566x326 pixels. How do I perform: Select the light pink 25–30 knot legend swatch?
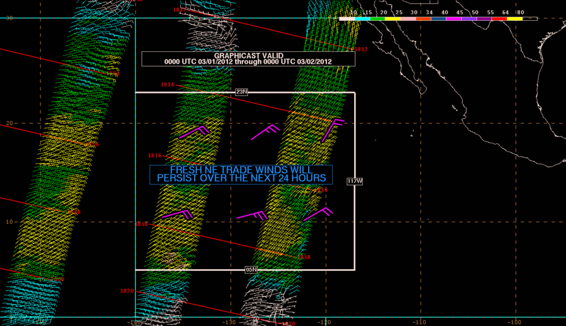tap(408, 19)
